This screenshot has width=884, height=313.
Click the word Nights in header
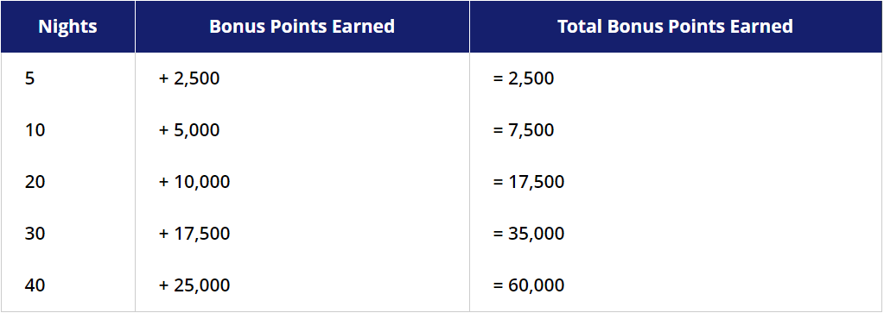(67, 27)
